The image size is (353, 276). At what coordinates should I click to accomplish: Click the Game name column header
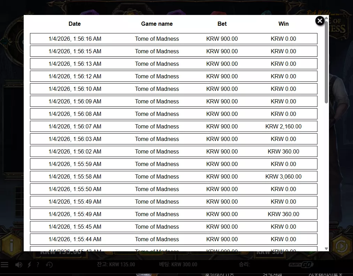coord(157,24)
